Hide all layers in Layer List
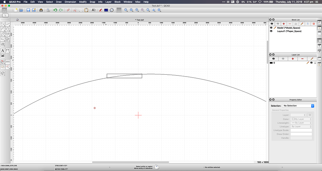This screenshot has width=322, height=171. pos(283,59)
